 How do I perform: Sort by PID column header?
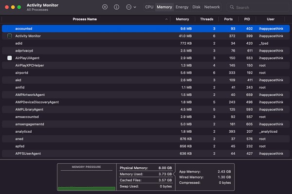[x=247, y=19]
